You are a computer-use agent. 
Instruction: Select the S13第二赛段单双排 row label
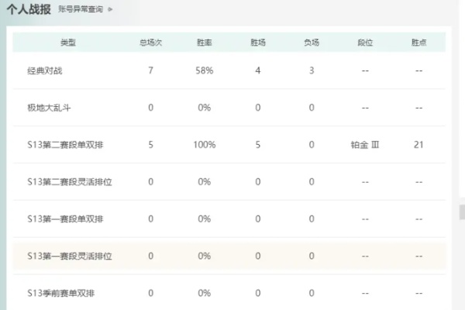tap(65, 145)
